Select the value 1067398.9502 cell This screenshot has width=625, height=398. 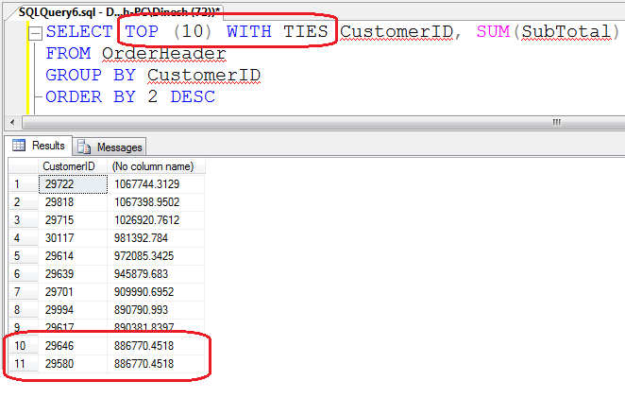(156, 202)
